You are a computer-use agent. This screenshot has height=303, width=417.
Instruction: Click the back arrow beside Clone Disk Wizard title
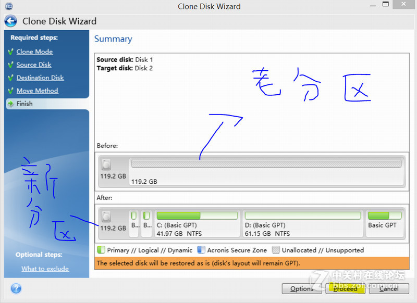tap(10, 21)
